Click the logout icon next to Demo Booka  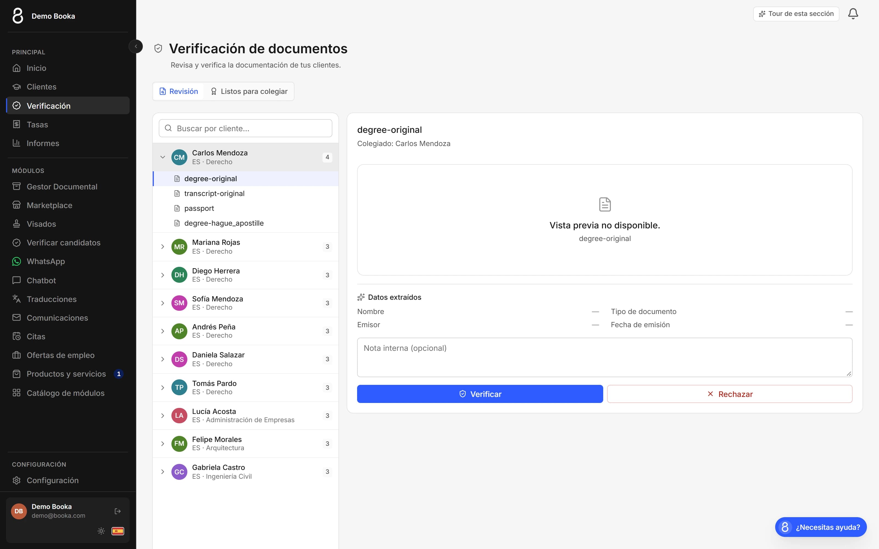tap(118, 511)
